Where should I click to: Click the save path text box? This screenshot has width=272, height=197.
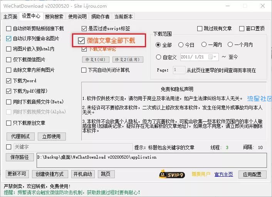point(152,160)
